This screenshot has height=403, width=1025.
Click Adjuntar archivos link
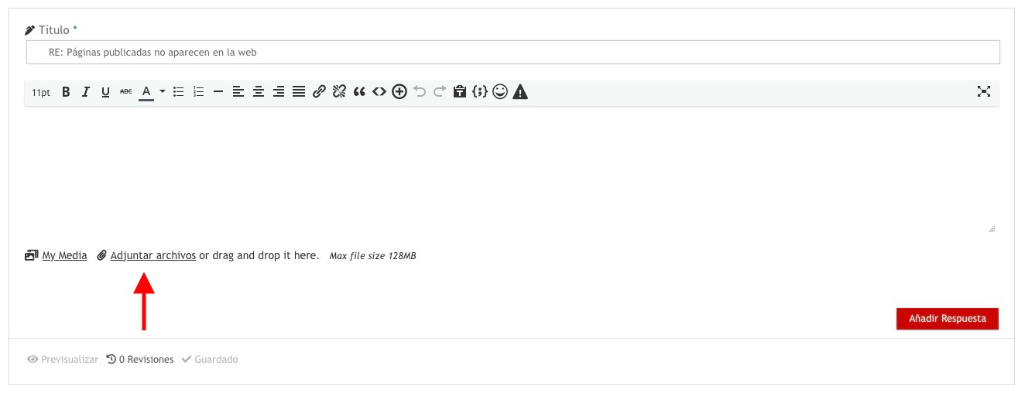click(x=153, y=255)
